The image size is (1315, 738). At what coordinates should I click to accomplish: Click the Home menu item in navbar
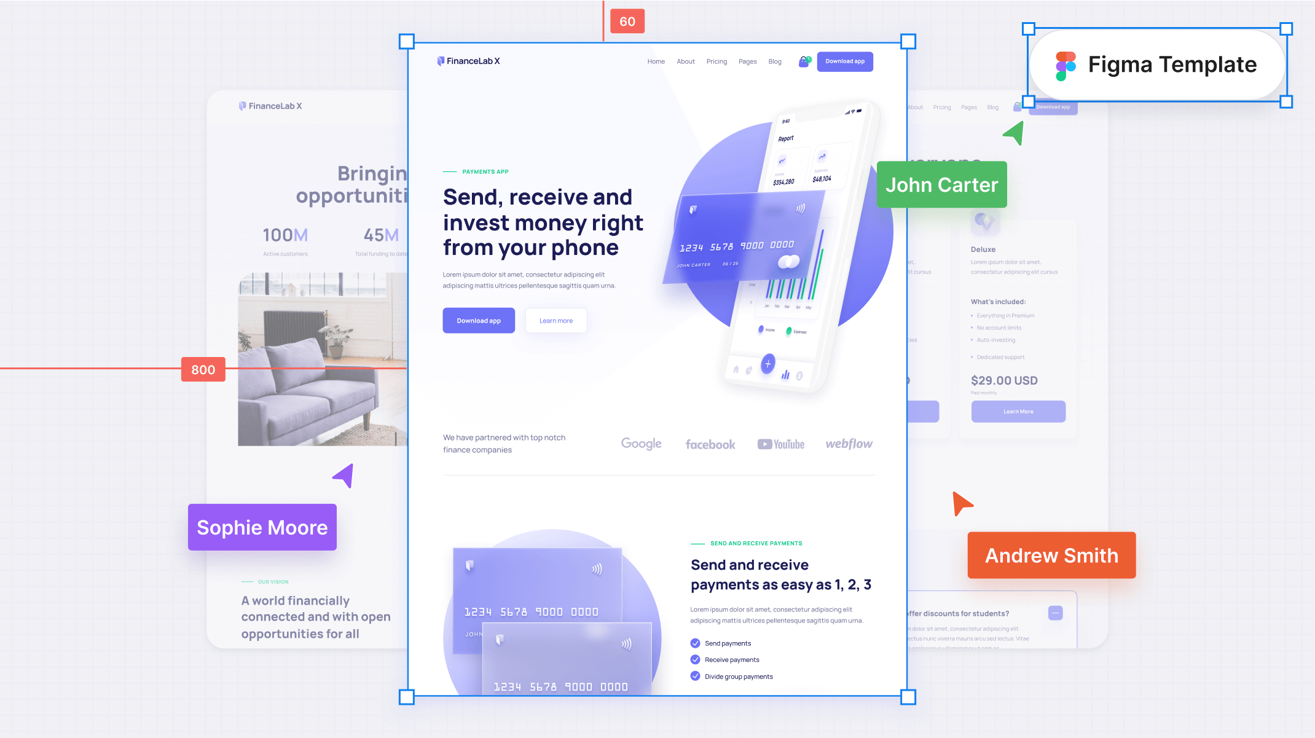click(x=655, y=61)
